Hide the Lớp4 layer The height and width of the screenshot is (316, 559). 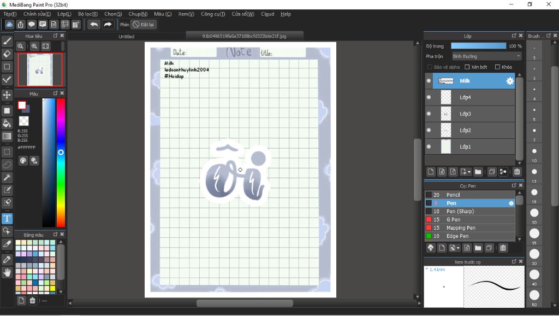(x=429, y=97)
